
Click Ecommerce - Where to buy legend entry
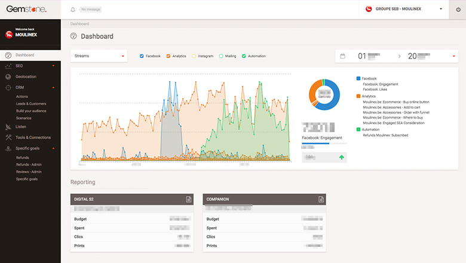(x=393, y=117)
